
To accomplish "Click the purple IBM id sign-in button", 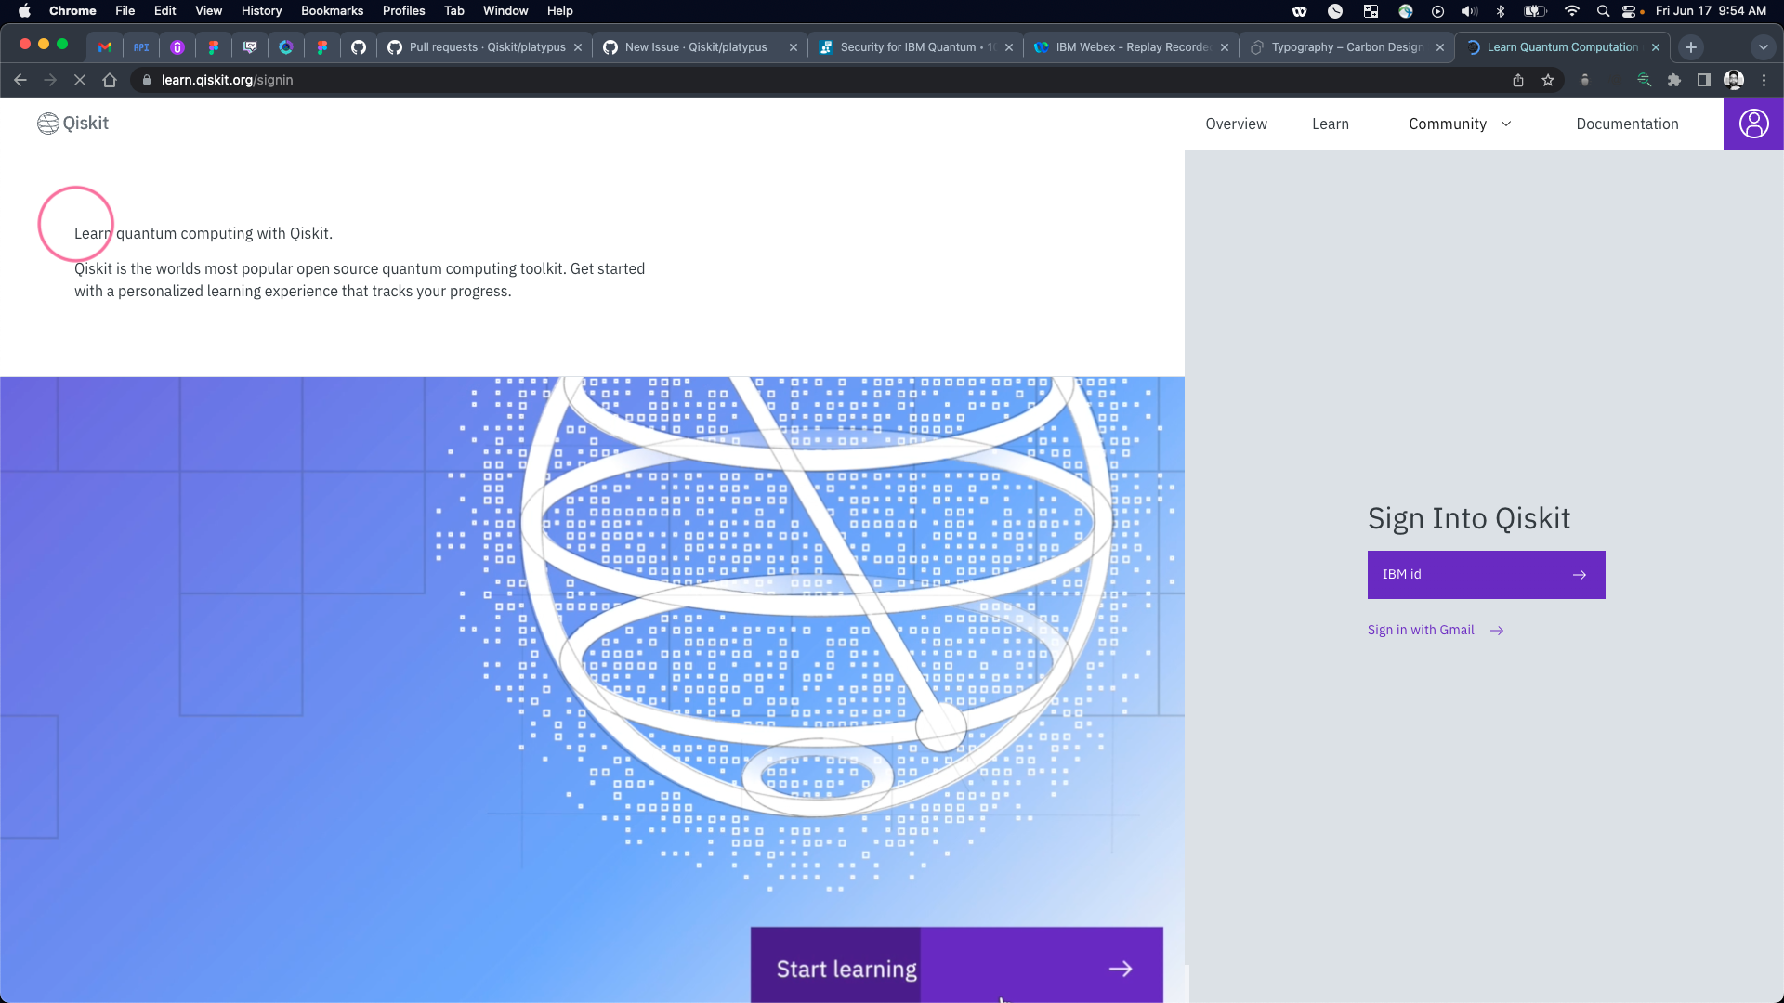I will tap(1486, 574).
